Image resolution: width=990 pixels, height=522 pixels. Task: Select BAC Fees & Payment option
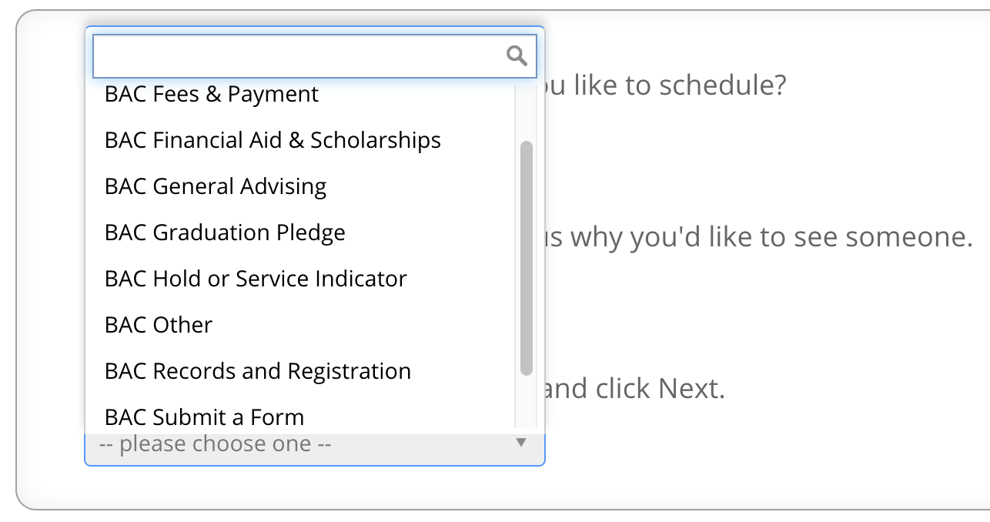(212, 95)
